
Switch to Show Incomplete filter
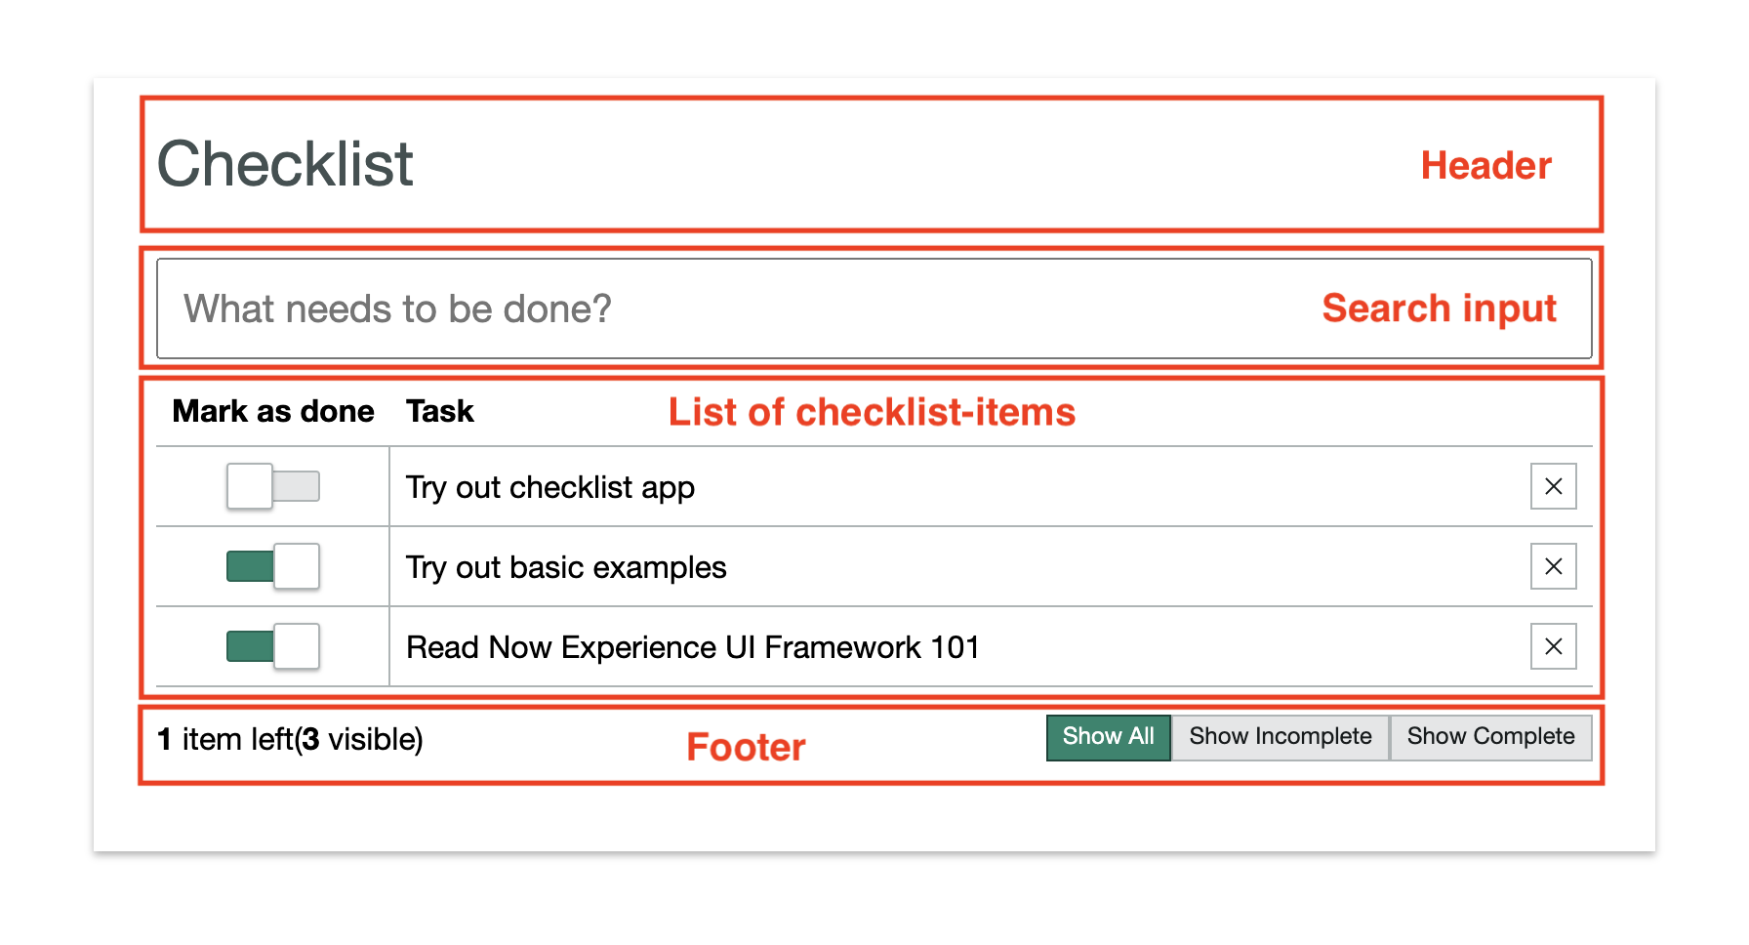pyautogui.click(x=1280, y=737)
